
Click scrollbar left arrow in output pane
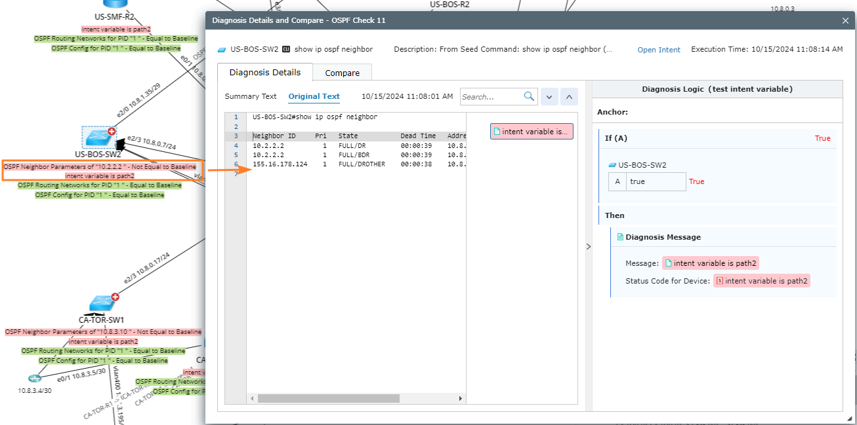pyautogui.click(x=253, y=398)
